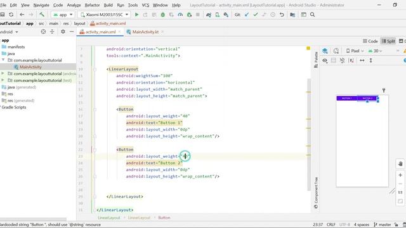Hide the Project panel with minus icon
Viewport: 406px width, 228px height.
coord(72,32)
